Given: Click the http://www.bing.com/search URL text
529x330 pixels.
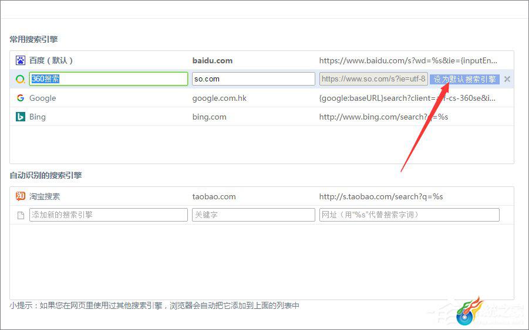Looking at the screenshot, I should 383,117.
